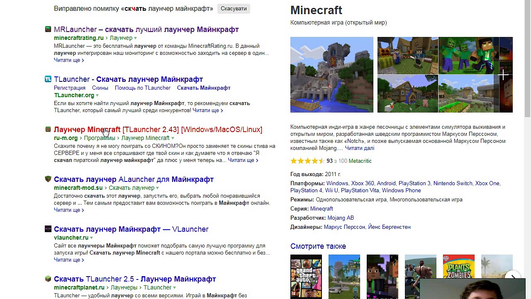Screen dimensions: 531x299
Task: Click the minecraftplanet.ru result favicon
Action: coord(48,279)
